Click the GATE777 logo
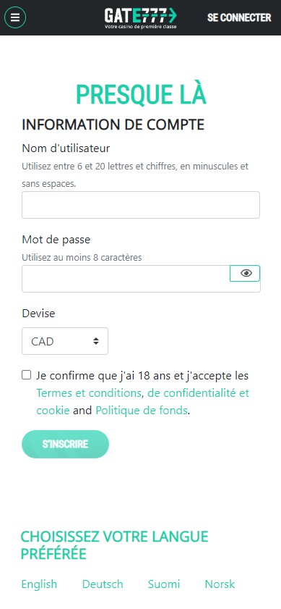The width and height of the screenshot is (281, 609). [x=140, y=18]
